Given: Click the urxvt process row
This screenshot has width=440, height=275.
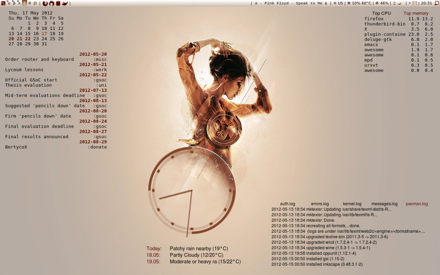Looking at the screenshot, I should (x=399, y=65).
